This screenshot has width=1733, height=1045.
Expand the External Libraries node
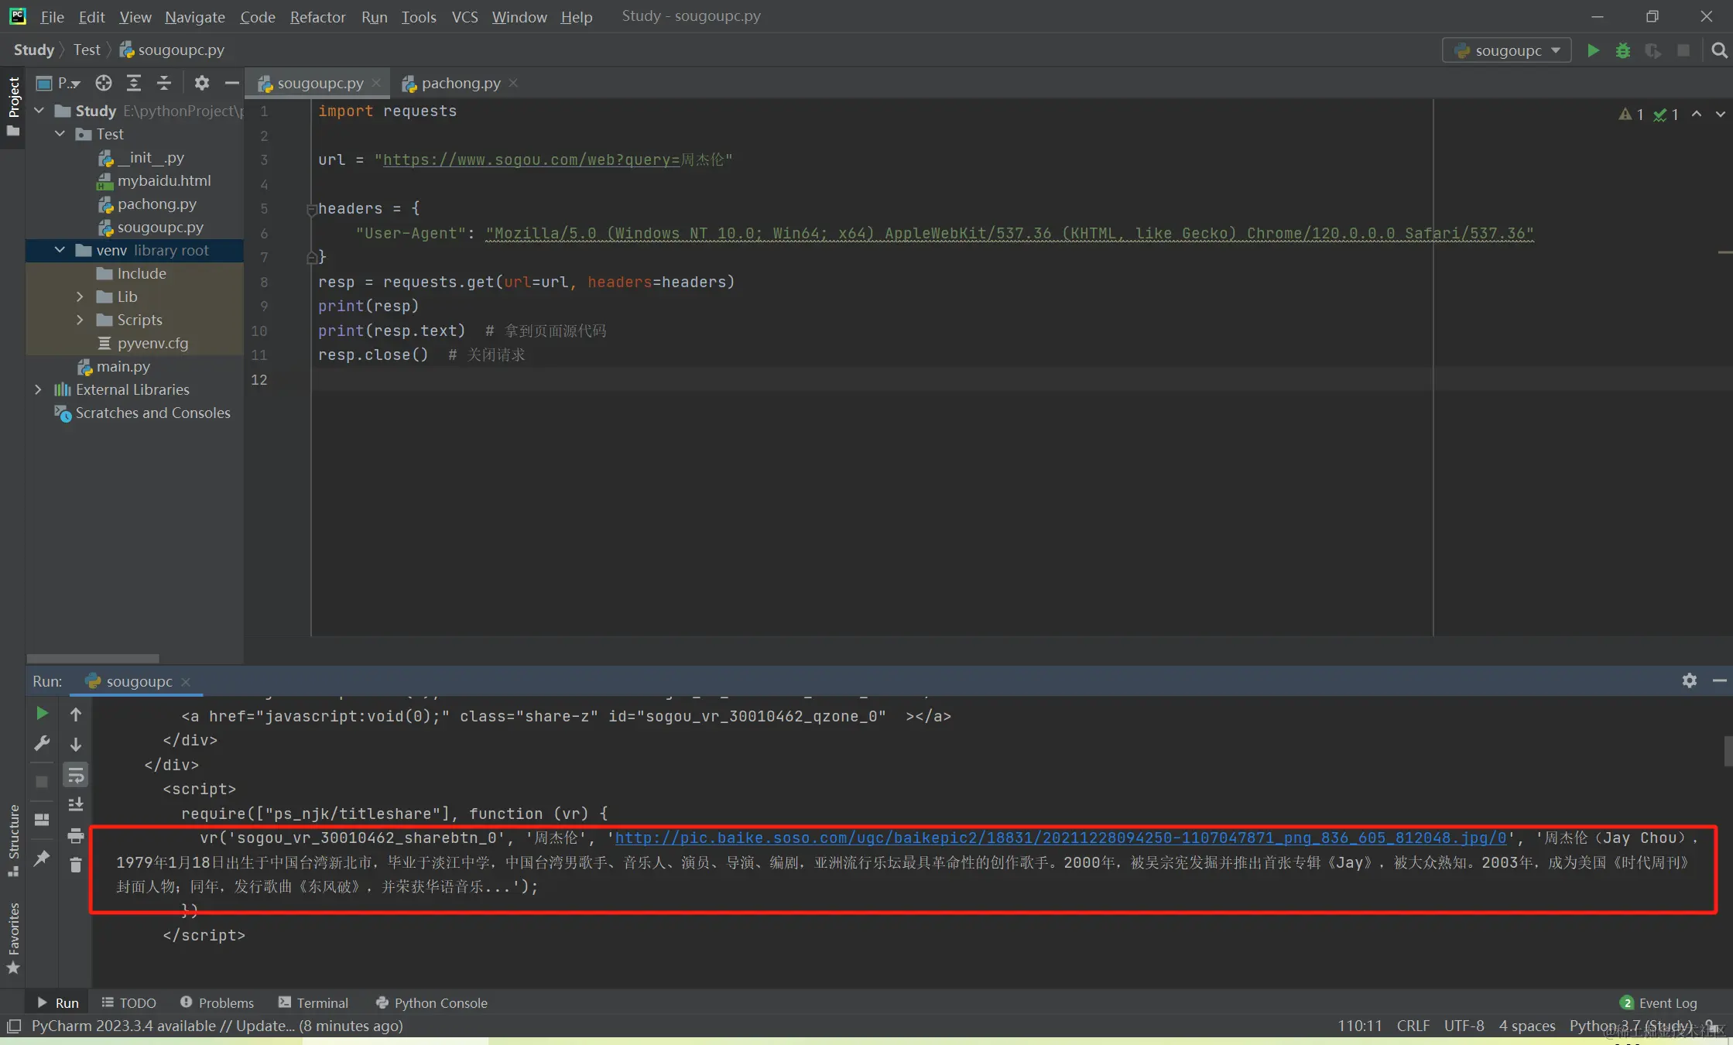click(38, 389)
